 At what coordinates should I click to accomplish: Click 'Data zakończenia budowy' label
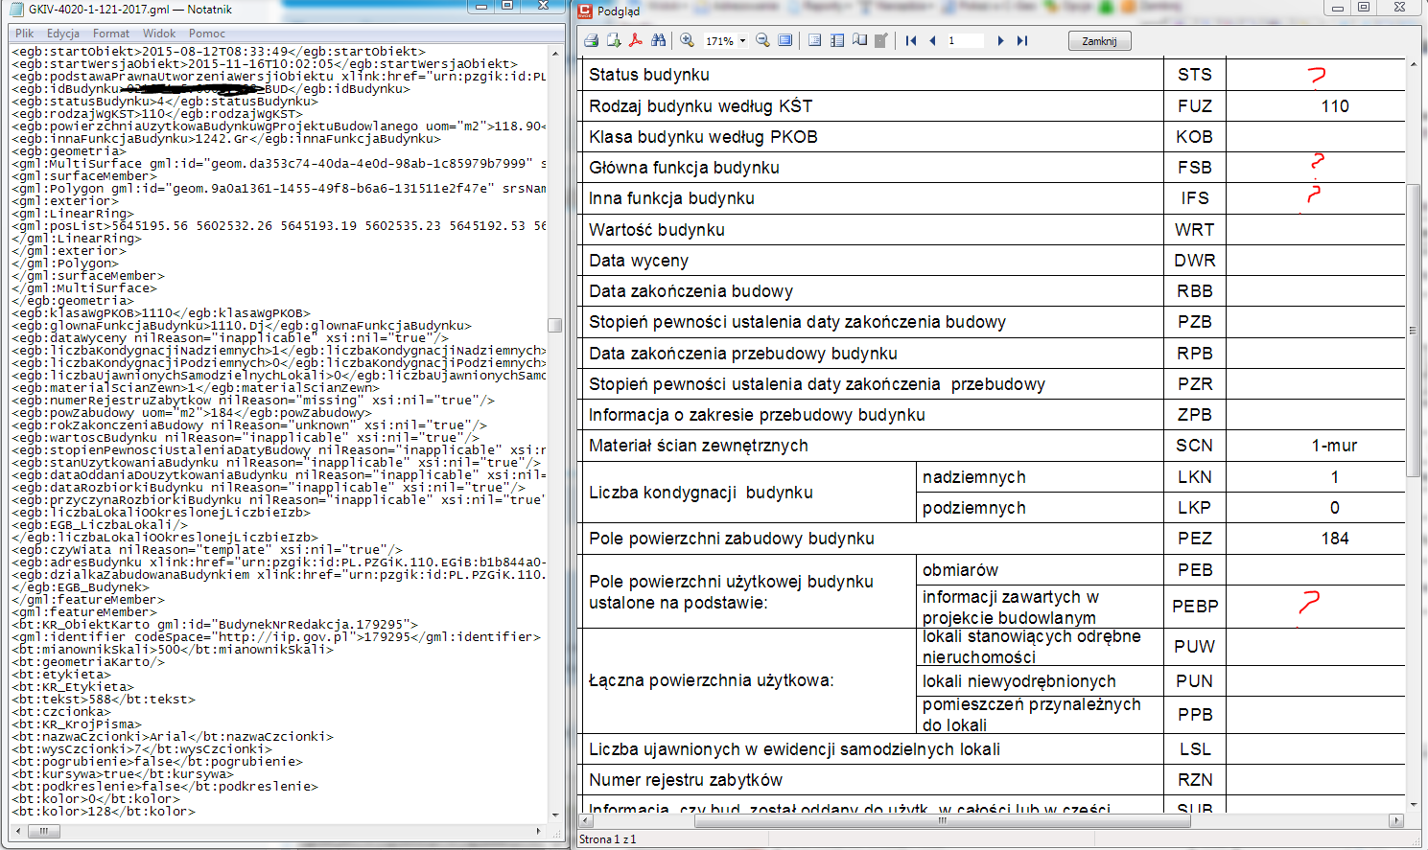[691, 291]
